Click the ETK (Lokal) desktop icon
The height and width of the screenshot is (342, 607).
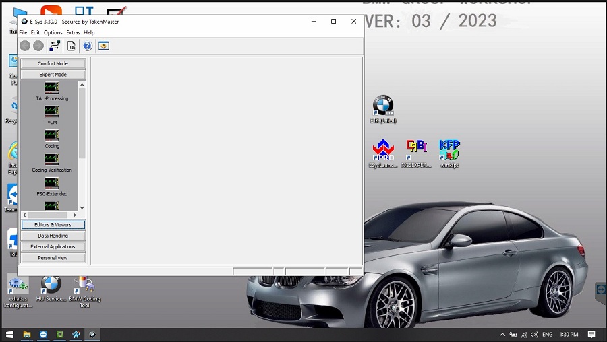point(383,109)
